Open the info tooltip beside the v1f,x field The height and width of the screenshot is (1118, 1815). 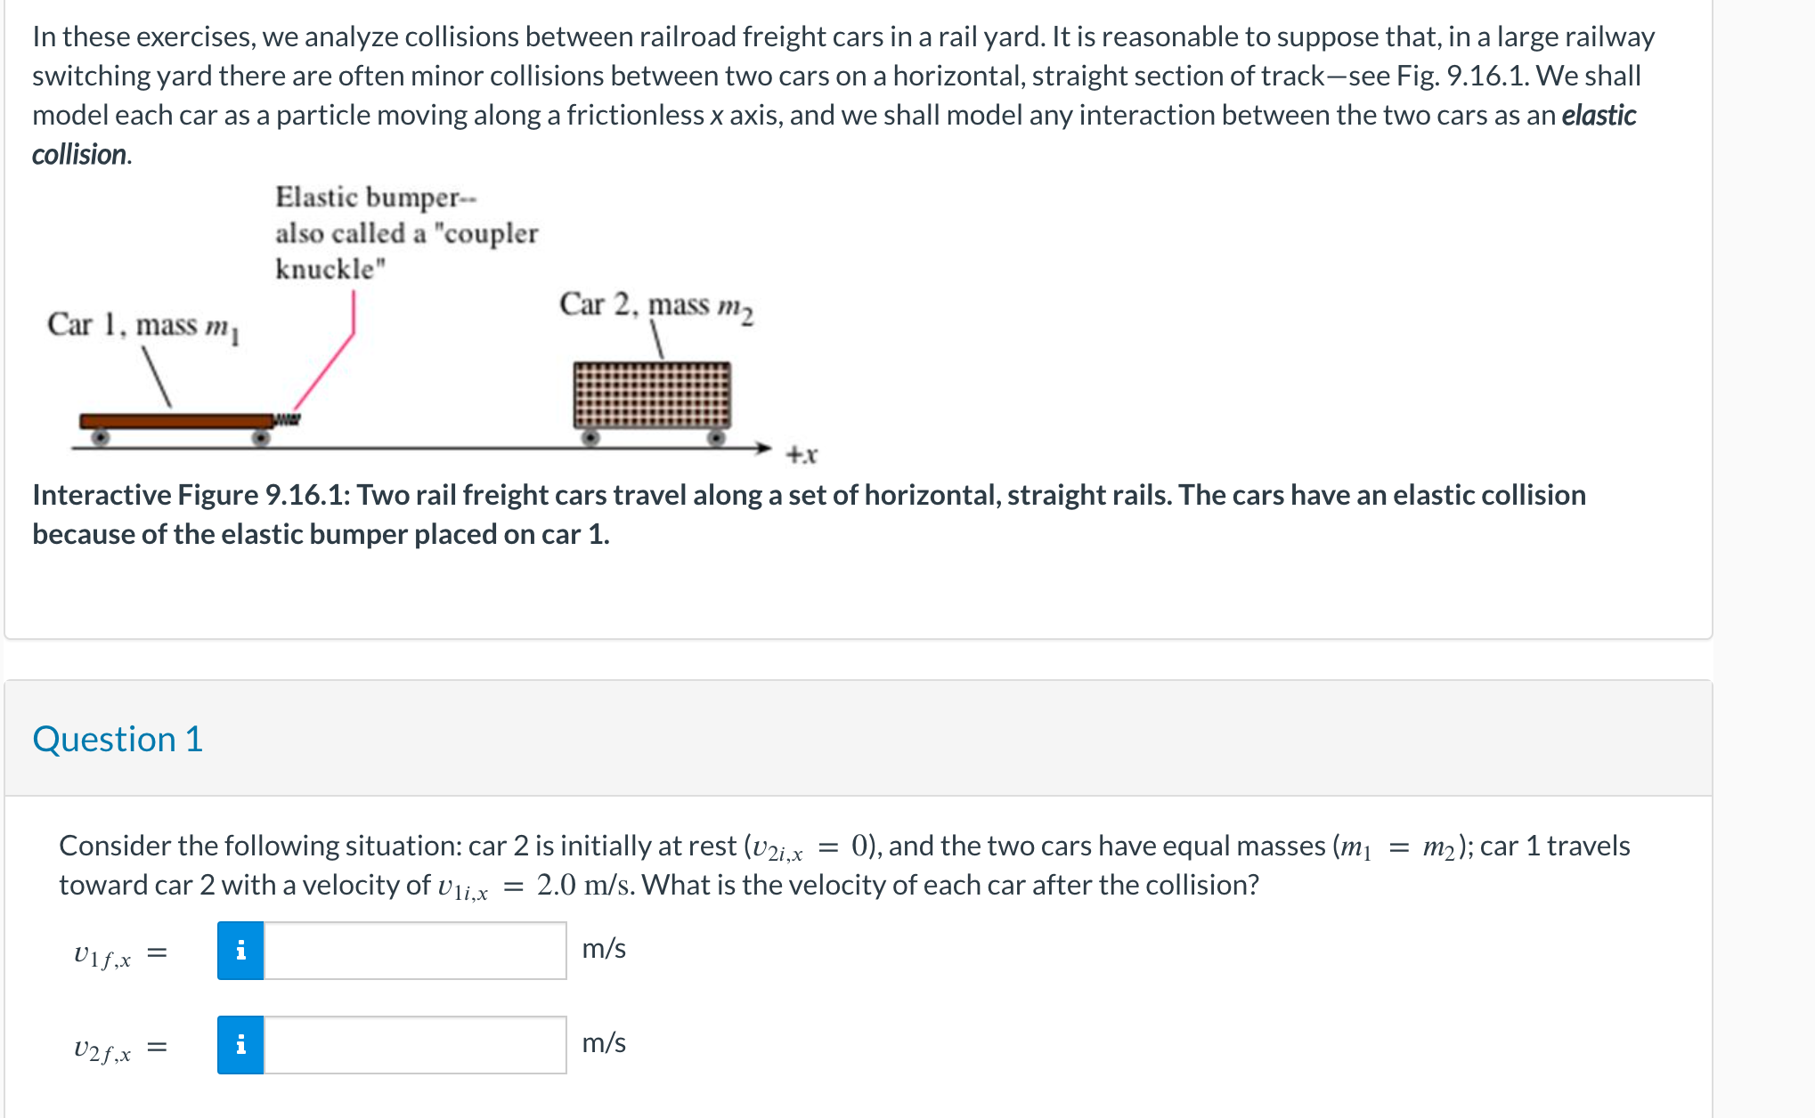(x=240, y=951)
